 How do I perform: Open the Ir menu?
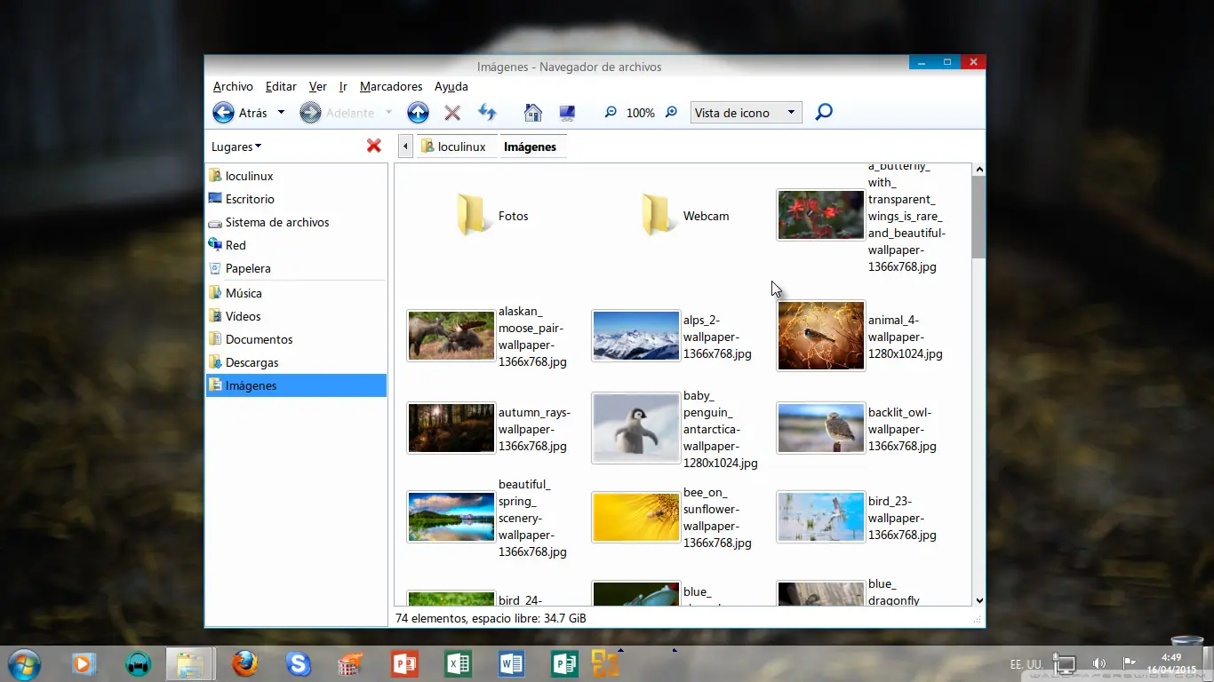click(x=343, y=86)
